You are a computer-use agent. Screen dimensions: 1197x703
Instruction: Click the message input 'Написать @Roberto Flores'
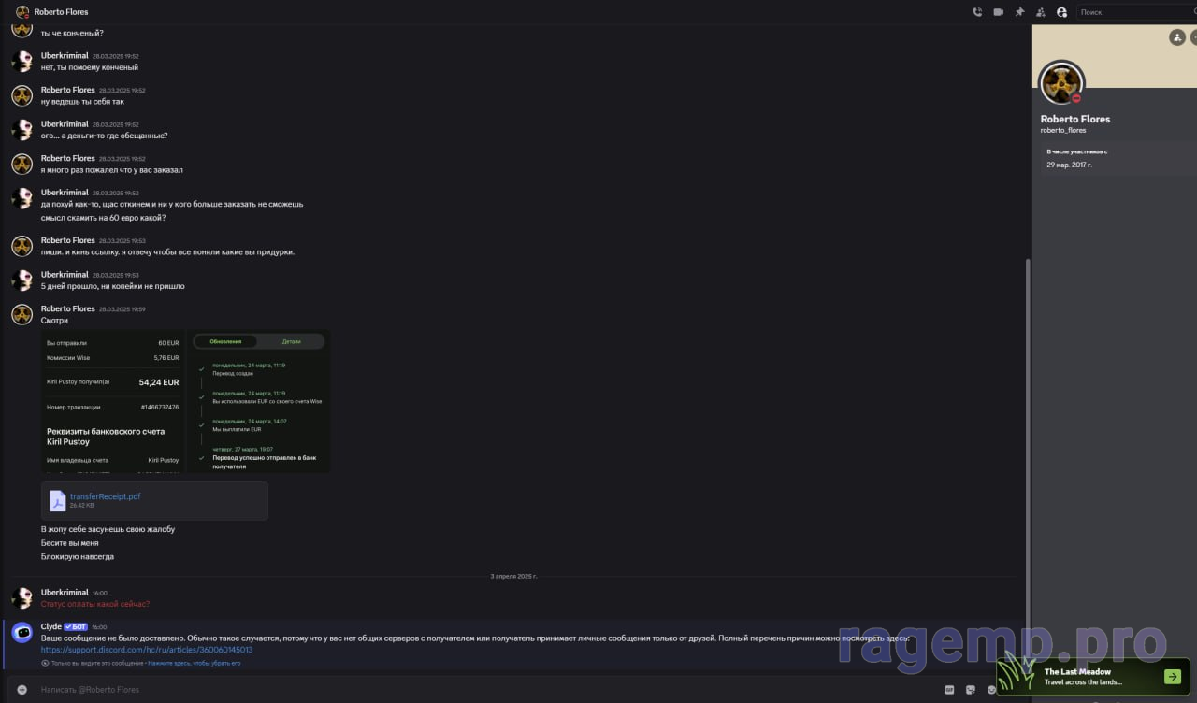468,690
